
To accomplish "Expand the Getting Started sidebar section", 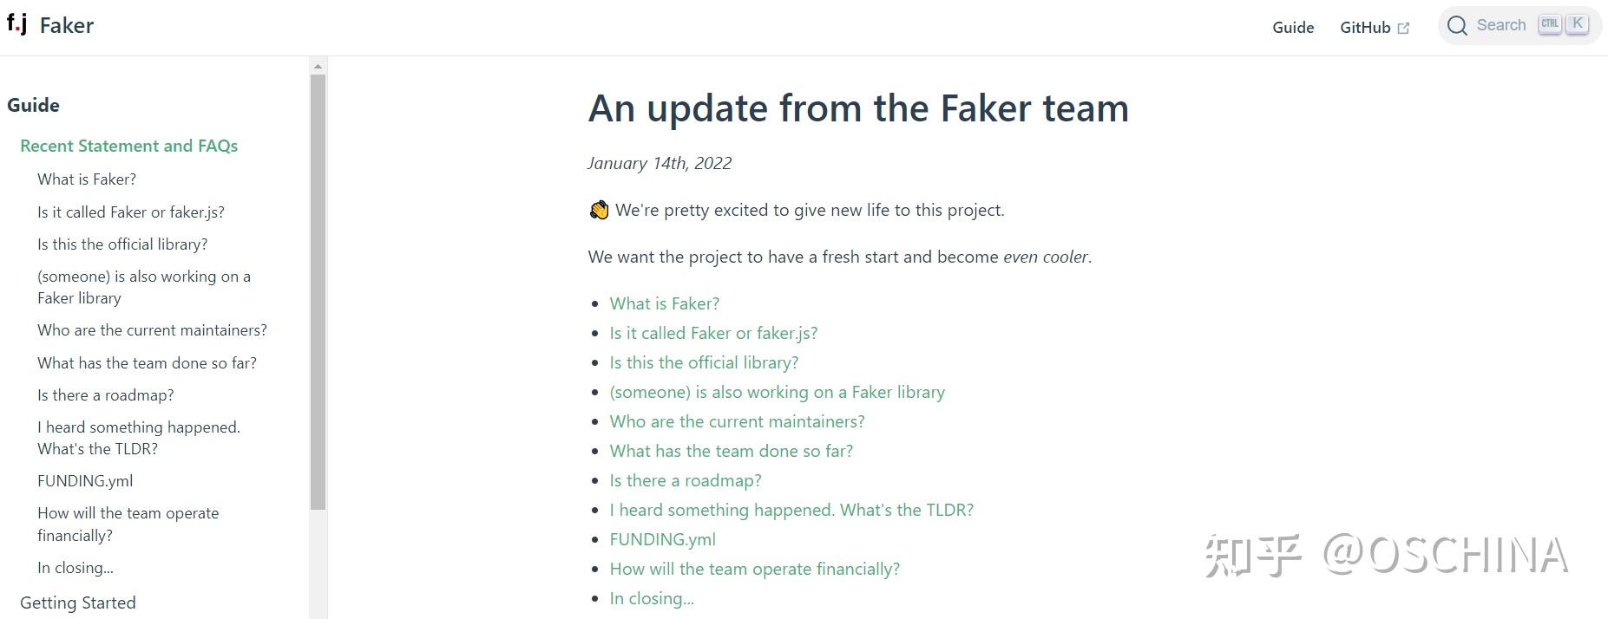I will point(78,602).
